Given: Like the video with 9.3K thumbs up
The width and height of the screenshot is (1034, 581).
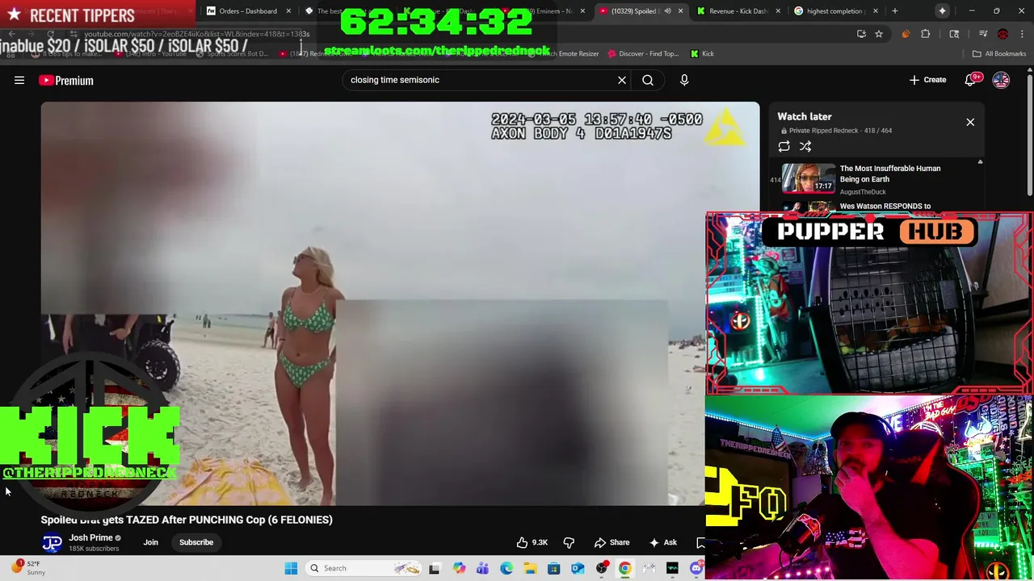Looking at the screenshot, I should (533, 542).
